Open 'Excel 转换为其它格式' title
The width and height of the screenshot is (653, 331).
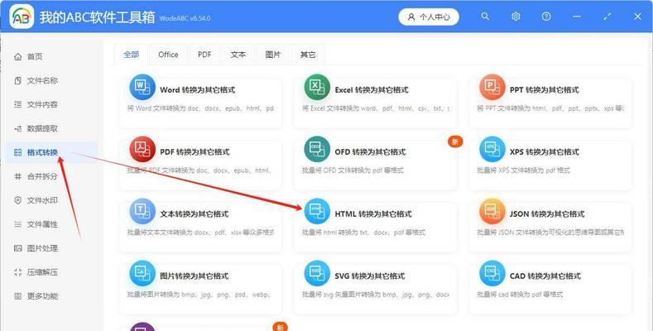tap(372, 90)
